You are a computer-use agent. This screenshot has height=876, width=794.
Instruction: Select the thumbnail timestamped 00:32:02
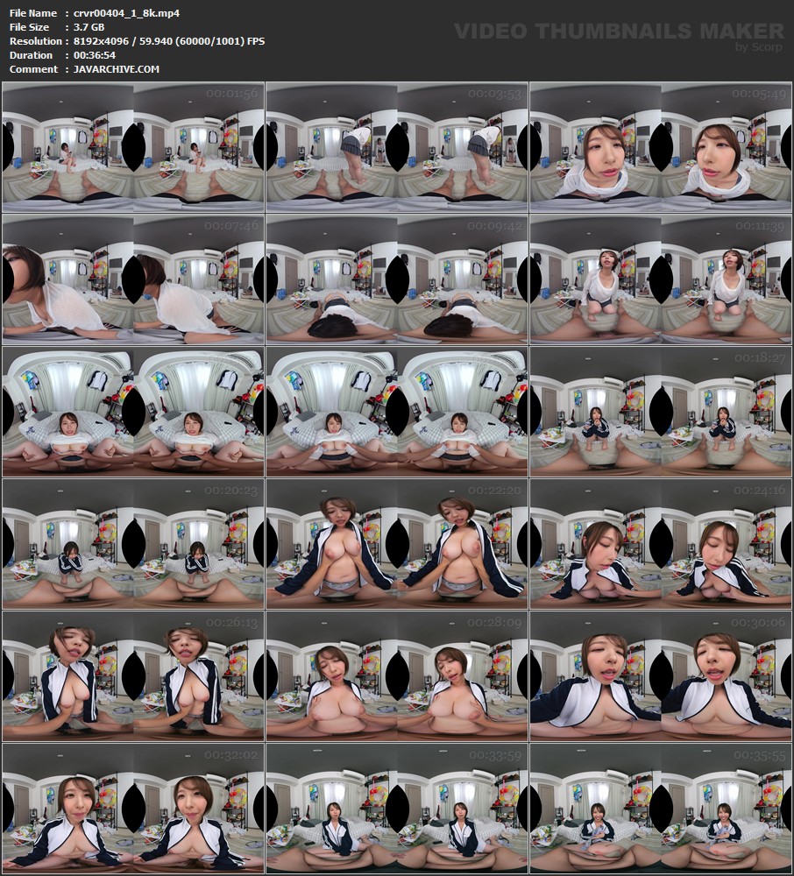point(133,809)
